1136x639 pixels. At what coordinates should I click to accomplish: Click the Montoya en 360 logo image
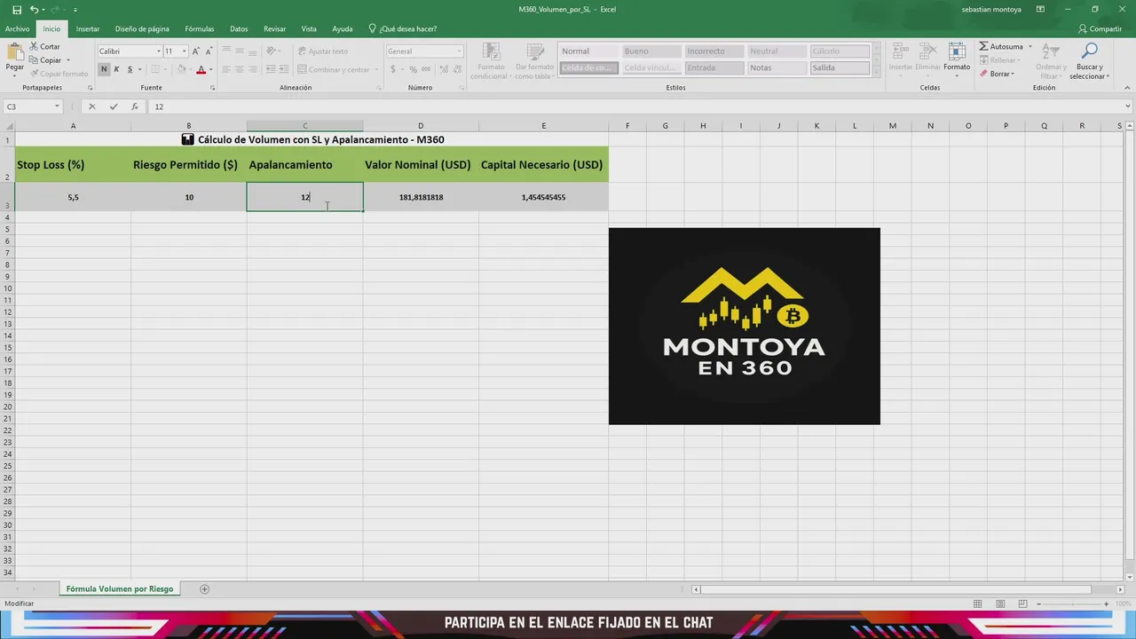pos(745,326)
